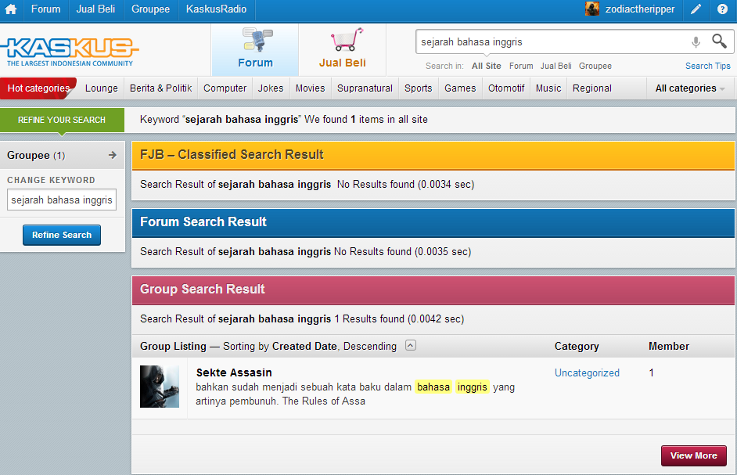Open the Sekte Assasin group title

pos(234,372)
